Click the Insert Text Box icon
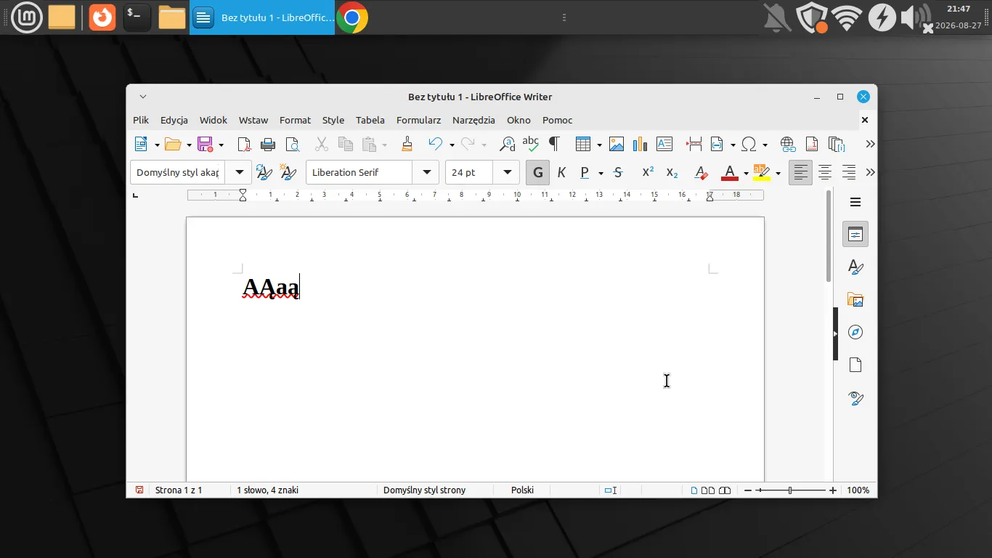This screenshot has width=992, height=558. click(664, 144)
